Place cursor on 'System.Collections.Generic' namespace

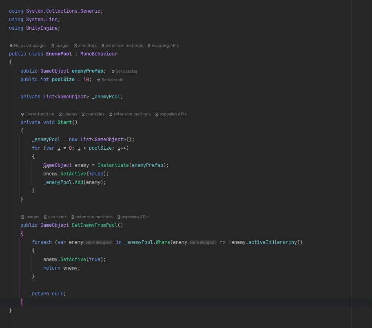pyautogui.click(x=63, y=11)
